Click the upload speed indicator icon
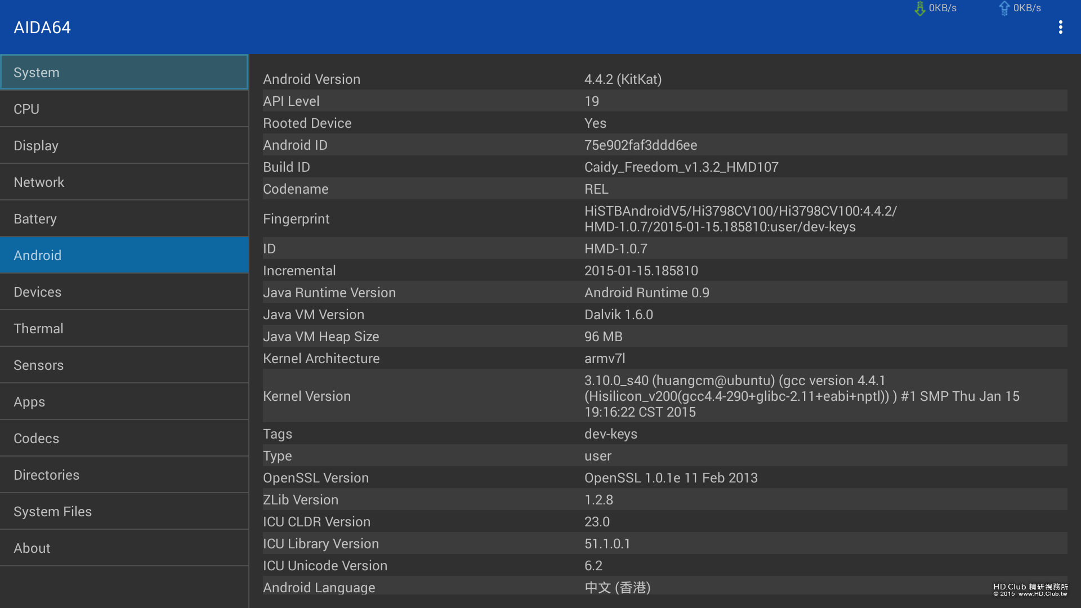The image size is (1081, 608). [1004, 8]
